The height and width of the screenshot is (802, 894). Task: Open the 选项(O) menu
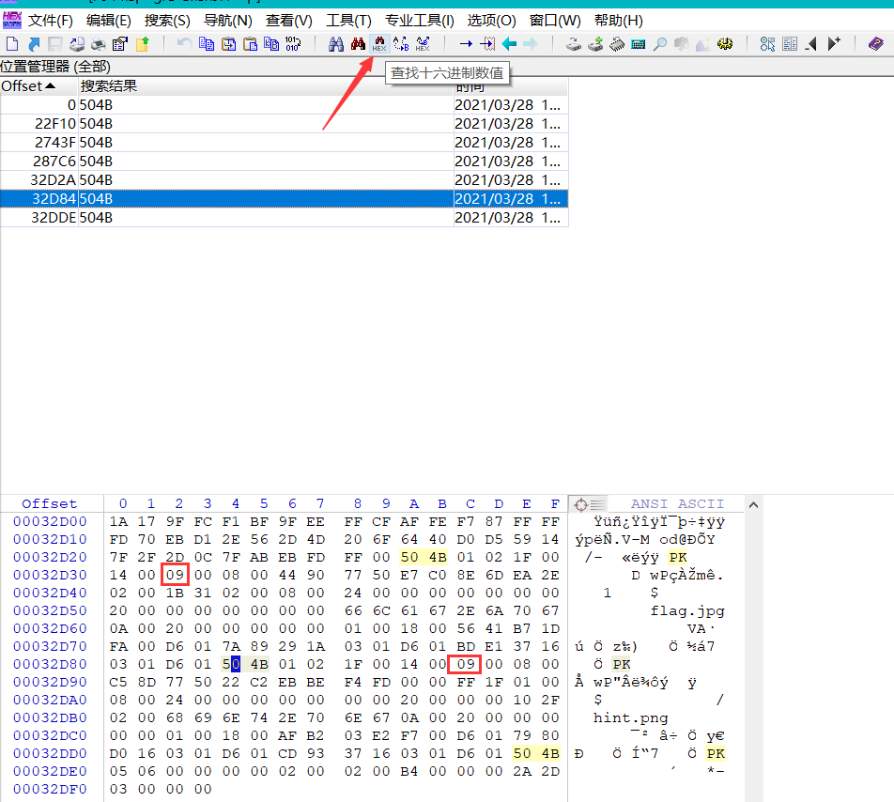491,21
